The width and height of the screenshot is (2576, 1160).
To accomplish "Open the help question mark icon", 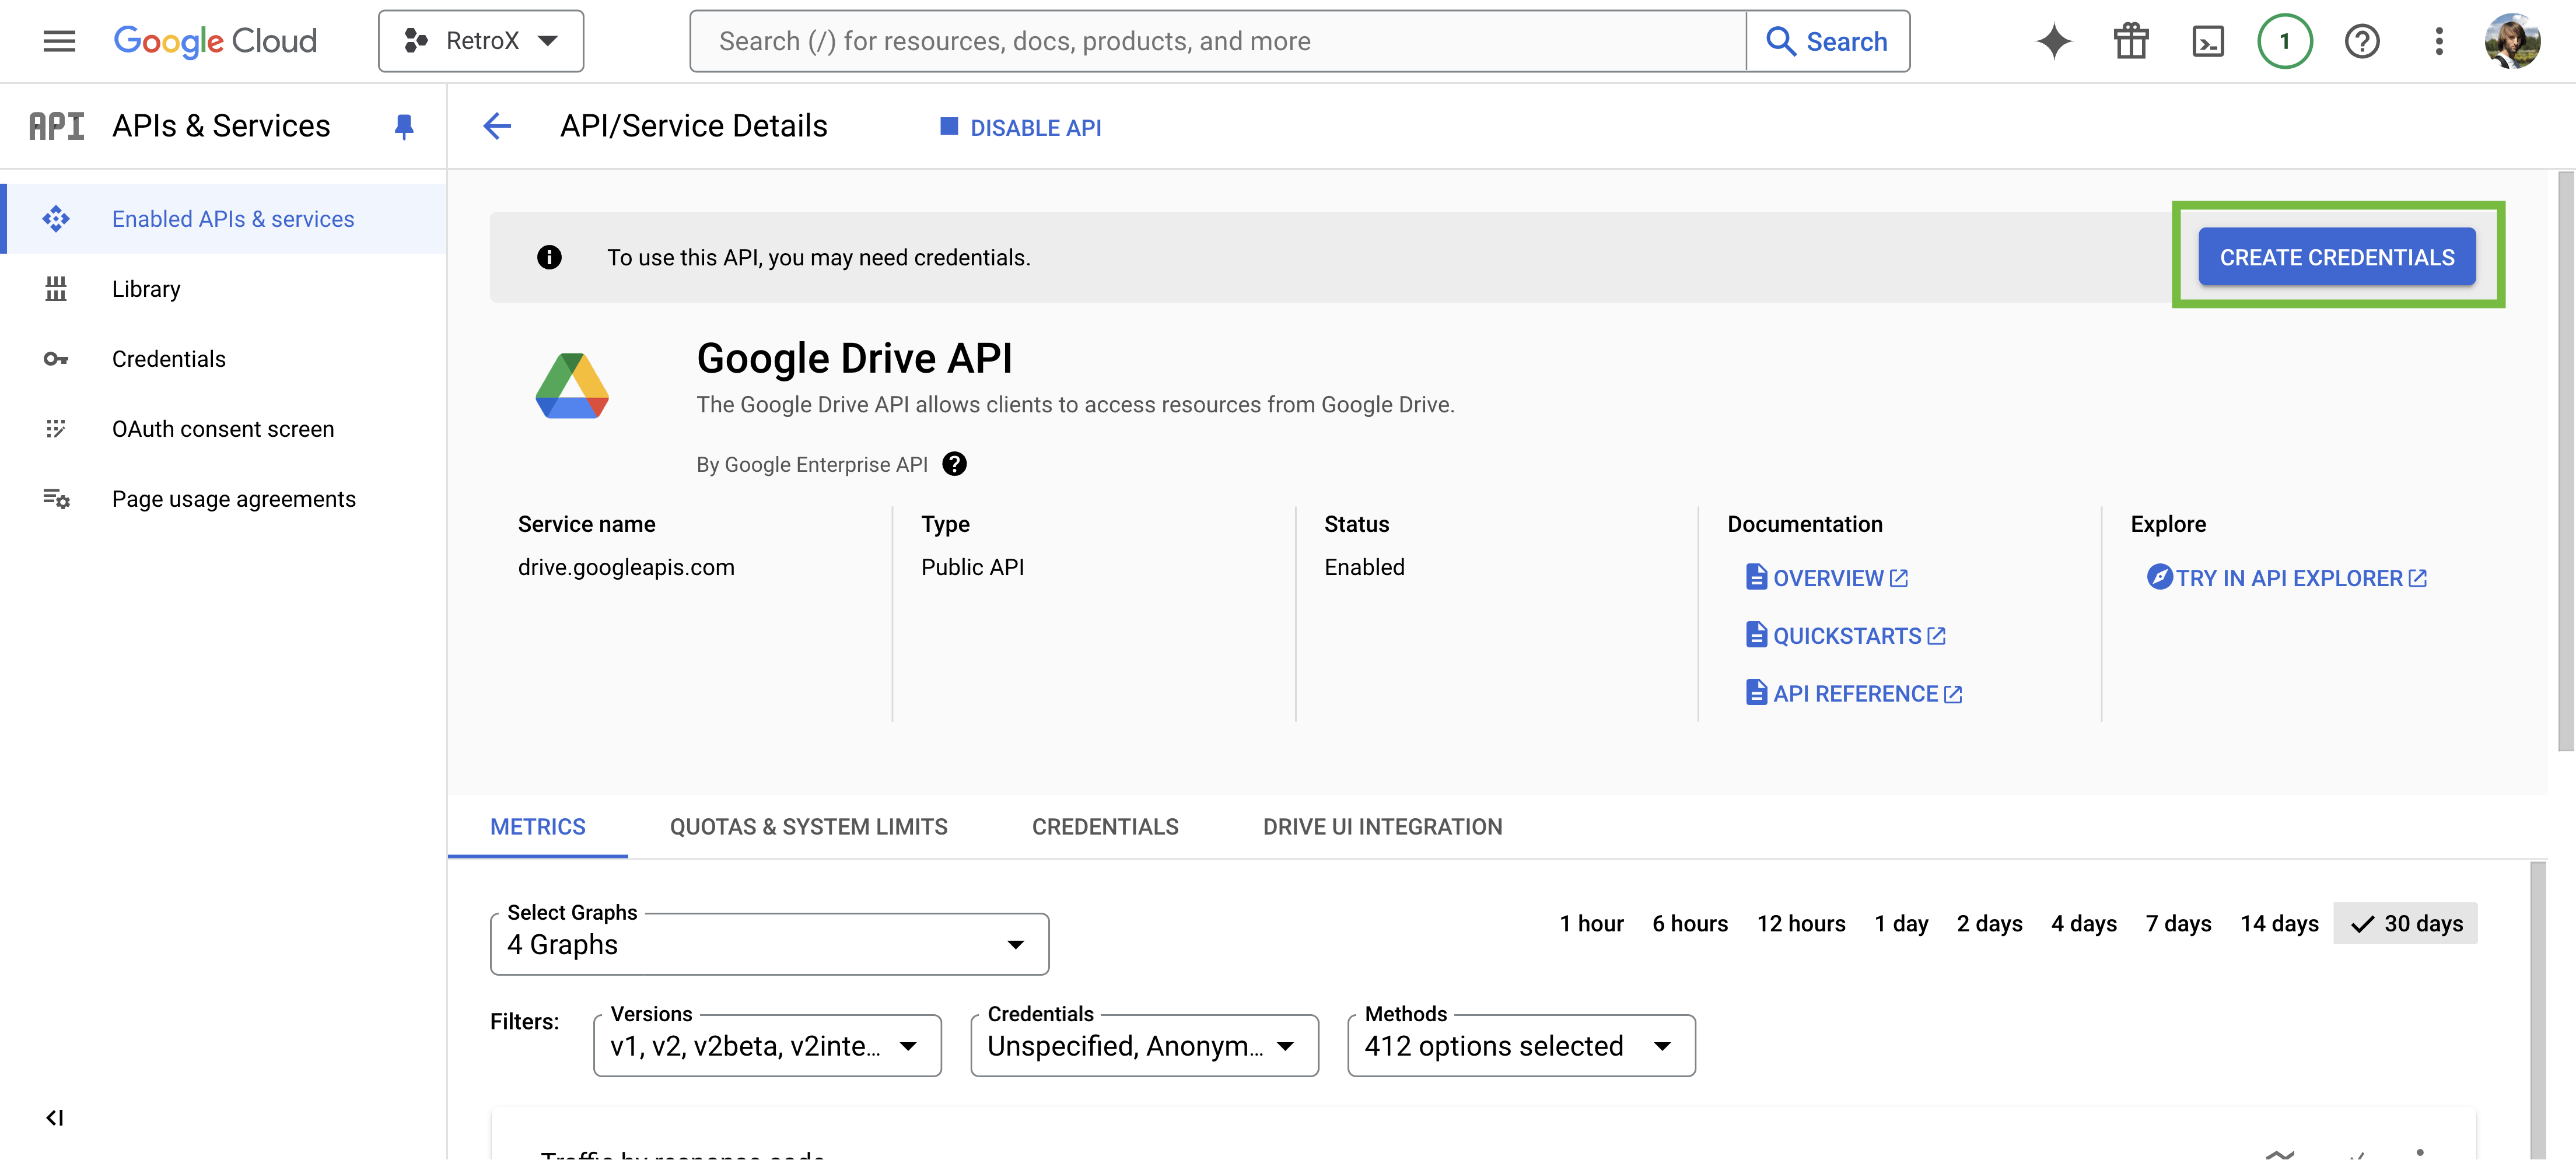I will pyautogui.click(x=2362, y=41).
